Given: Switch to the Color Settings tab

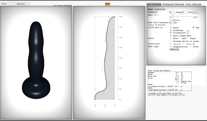Looking at the screenshot, I should click(x=193, y=5).
